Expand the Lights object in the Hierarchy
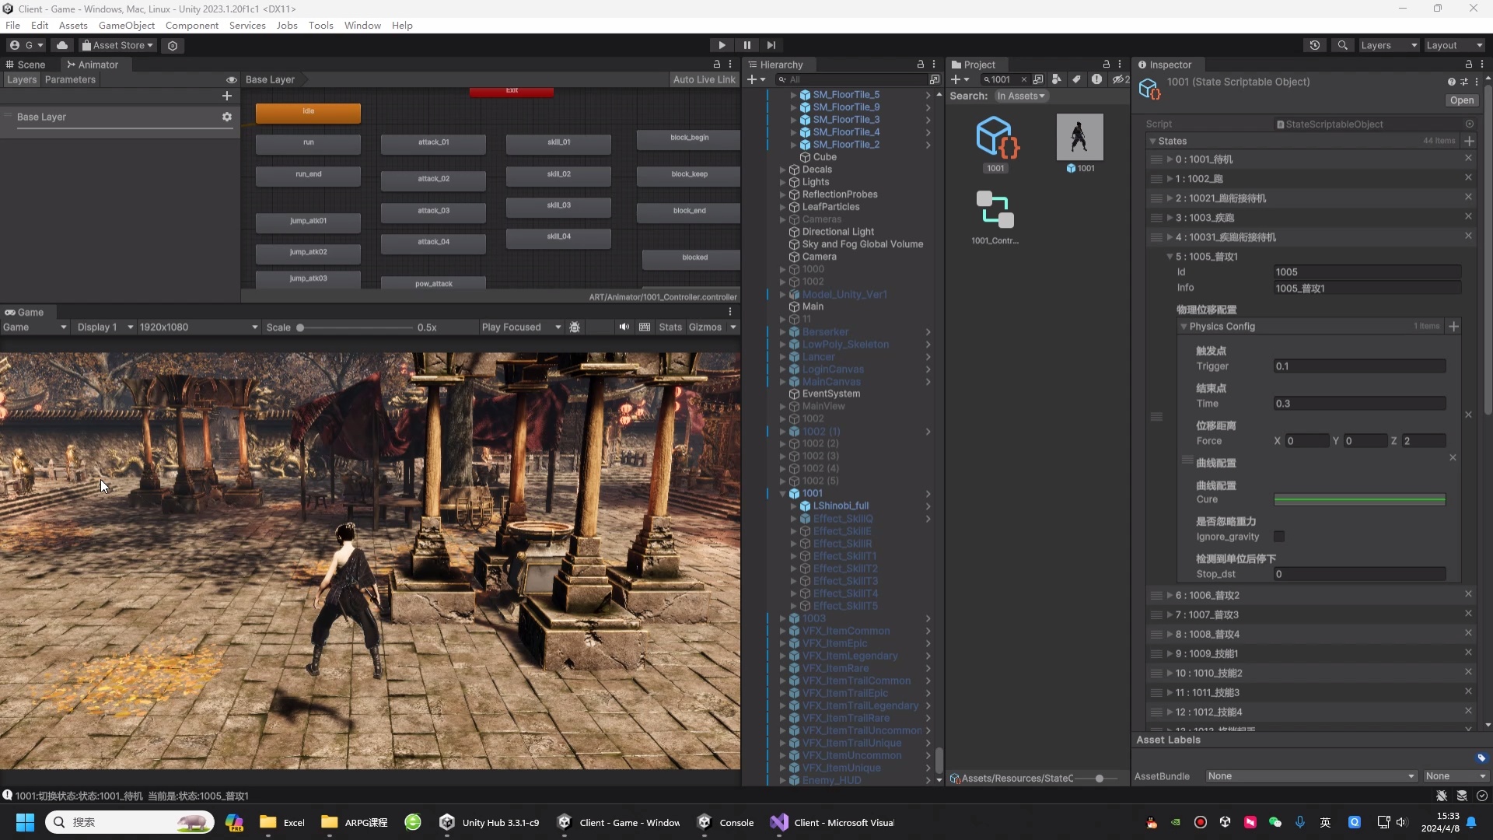This screenshot has width=1493, height=840. click(781, 182)
